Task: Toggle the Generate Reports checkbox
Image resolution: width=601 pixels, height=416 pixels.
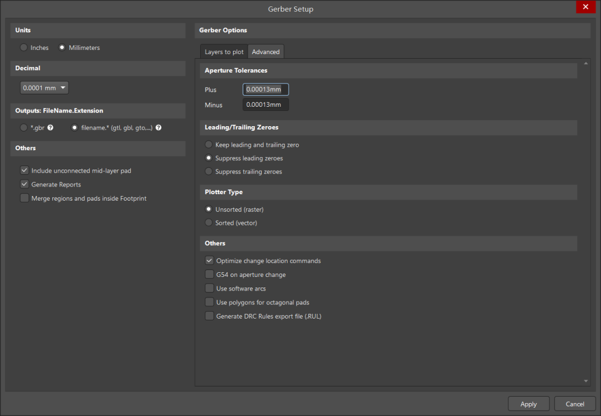Action: pos(25,184)
